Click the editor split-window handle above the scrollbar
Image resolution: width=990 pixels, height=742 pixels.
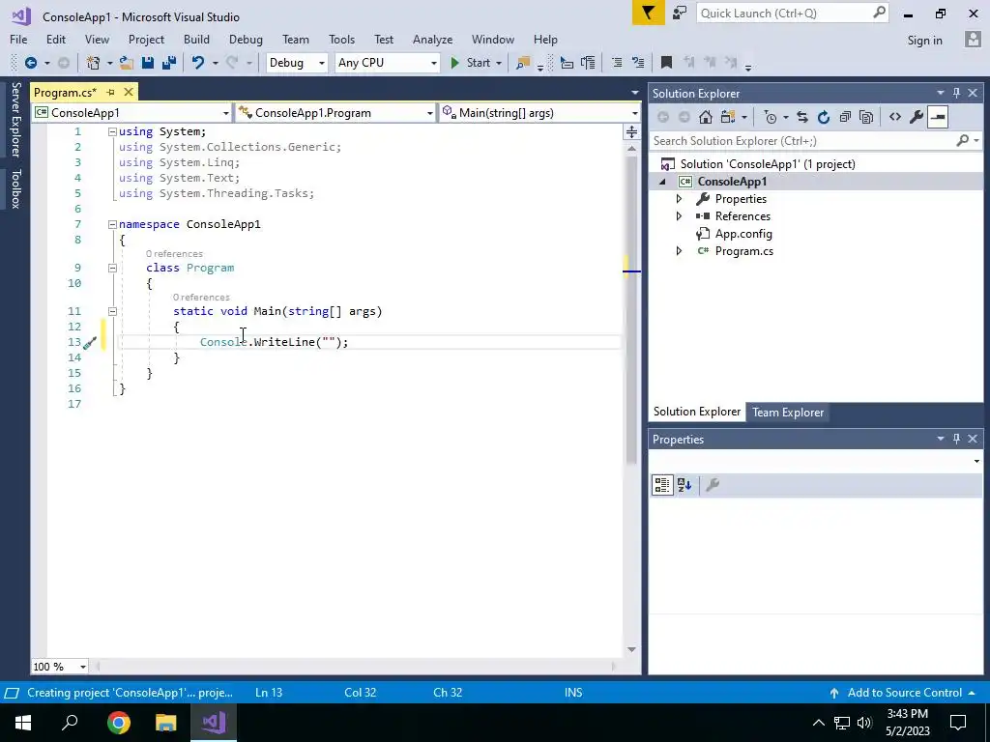click(x=631, y=131)
